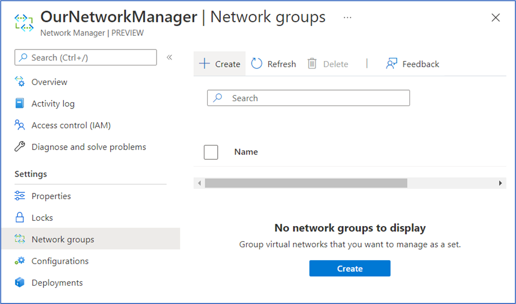The width and height of the screenshot is (516, 304).
Task: Open Deployments in the sidebar
Action: click(57, 282)
